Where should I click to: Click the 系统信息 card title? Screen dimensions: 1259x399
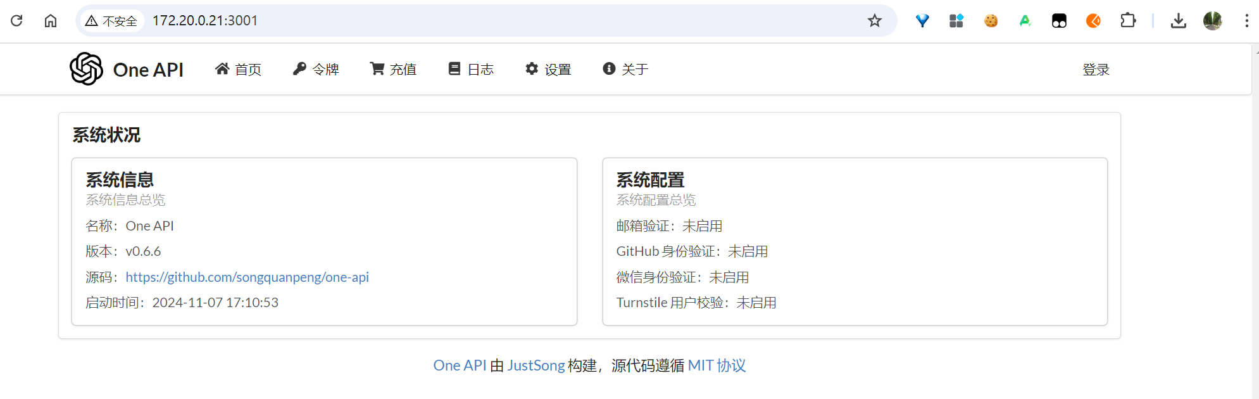120,180
